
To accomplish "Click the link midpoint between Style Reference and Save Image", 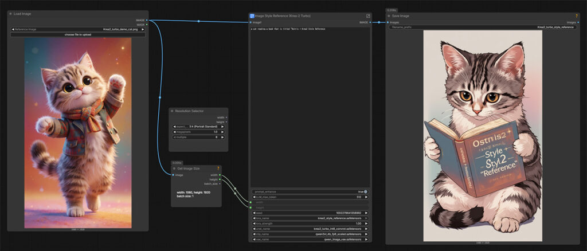I will pos(379,22).
